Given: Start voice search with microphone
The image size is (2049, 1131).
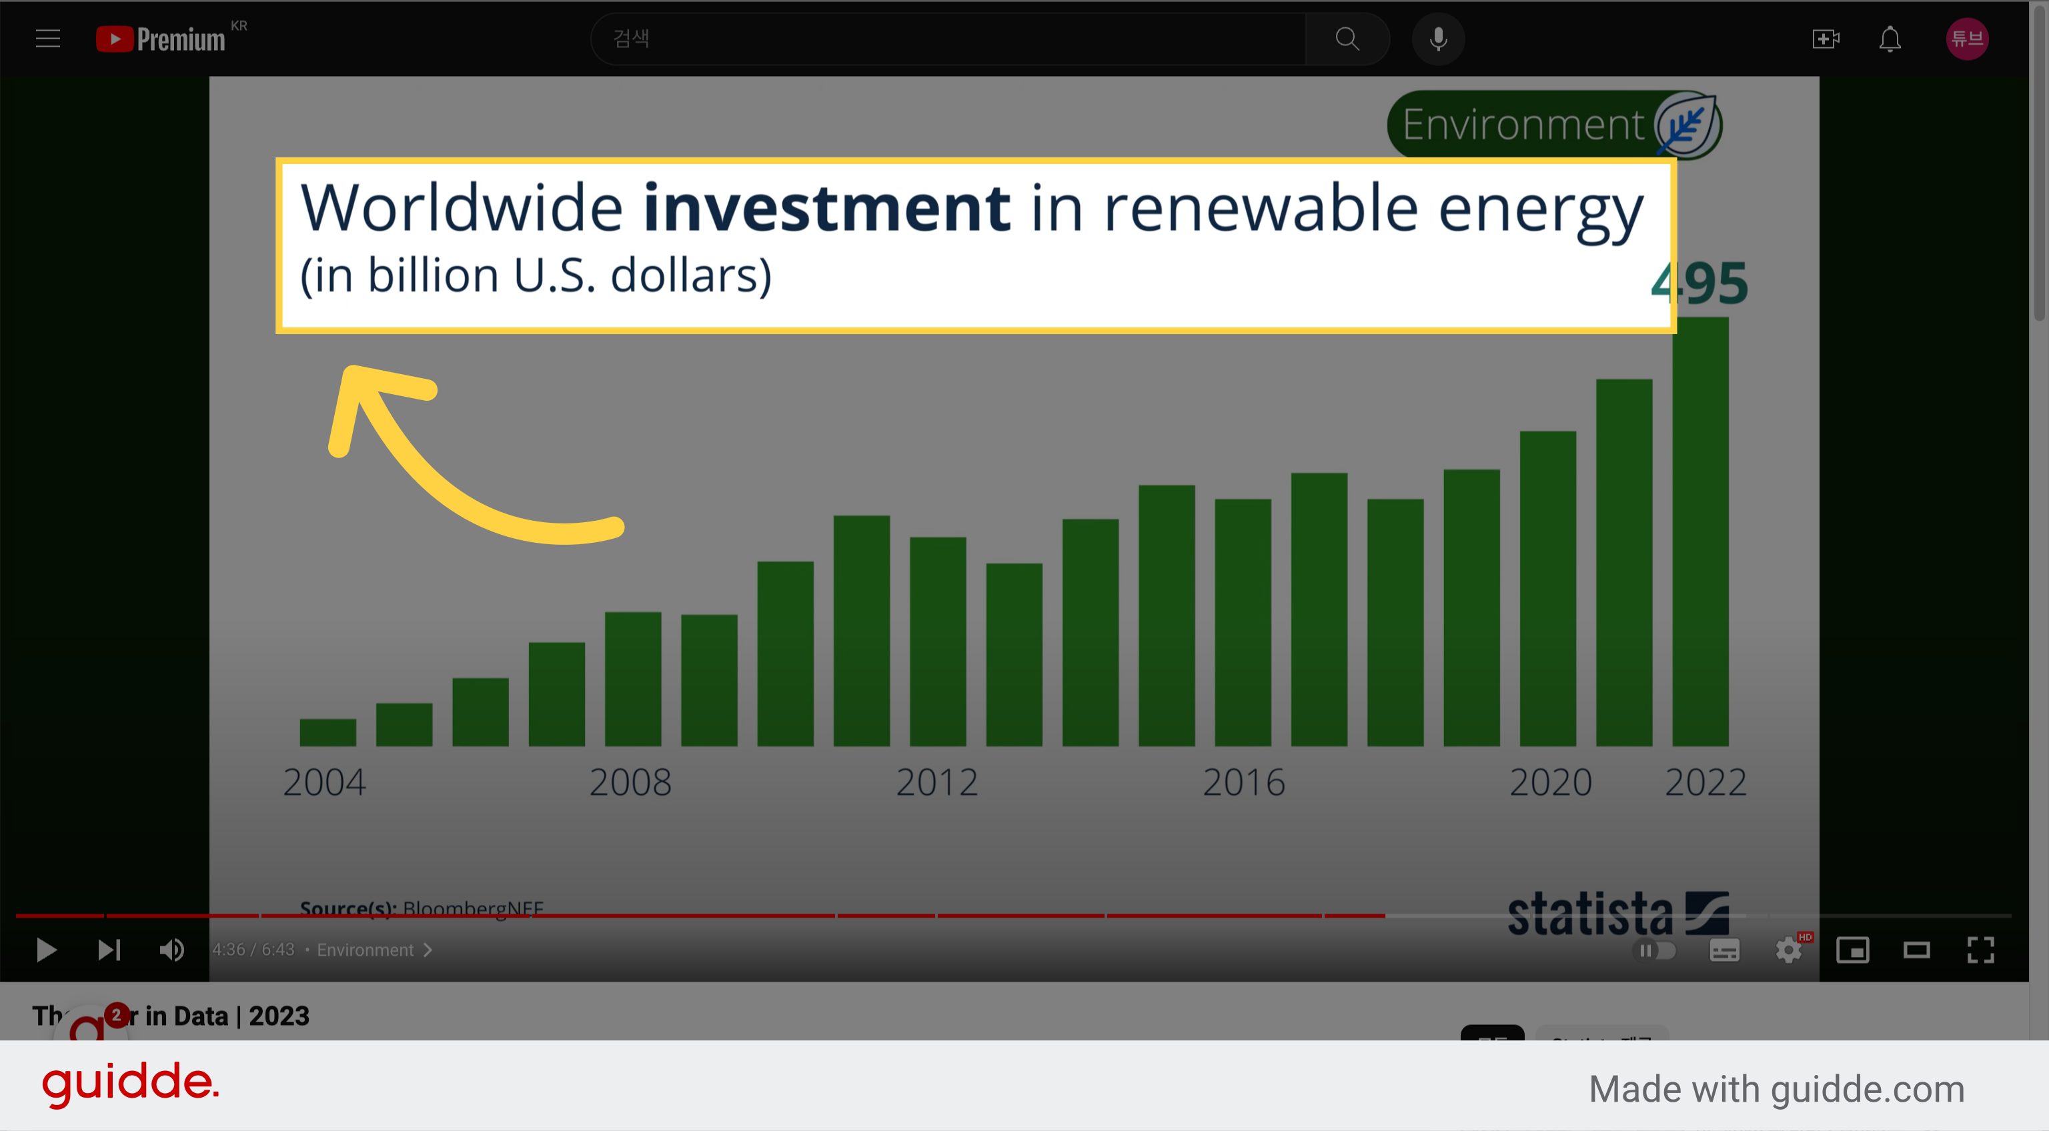Looking at the screenshot, I should tap(1438, 38).
